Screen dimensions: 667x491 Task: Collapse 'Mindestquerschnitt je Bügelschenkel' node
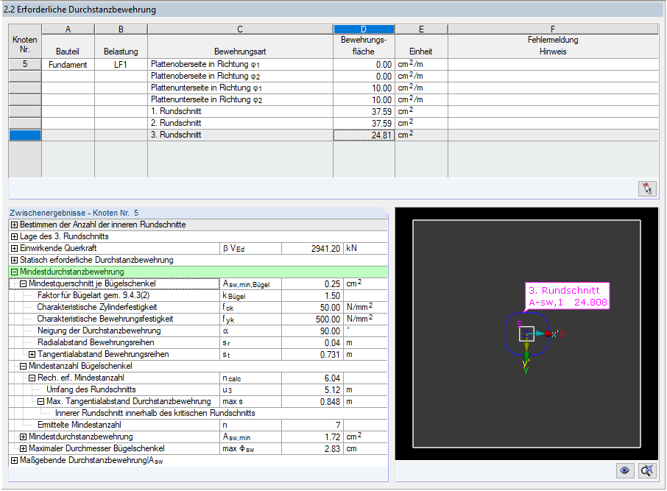(x=23, y=284)
